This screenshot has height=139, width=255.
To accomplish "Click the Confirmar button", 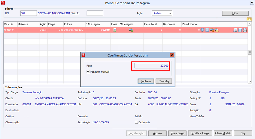I will pyautogui.click(x=146, y=81).
